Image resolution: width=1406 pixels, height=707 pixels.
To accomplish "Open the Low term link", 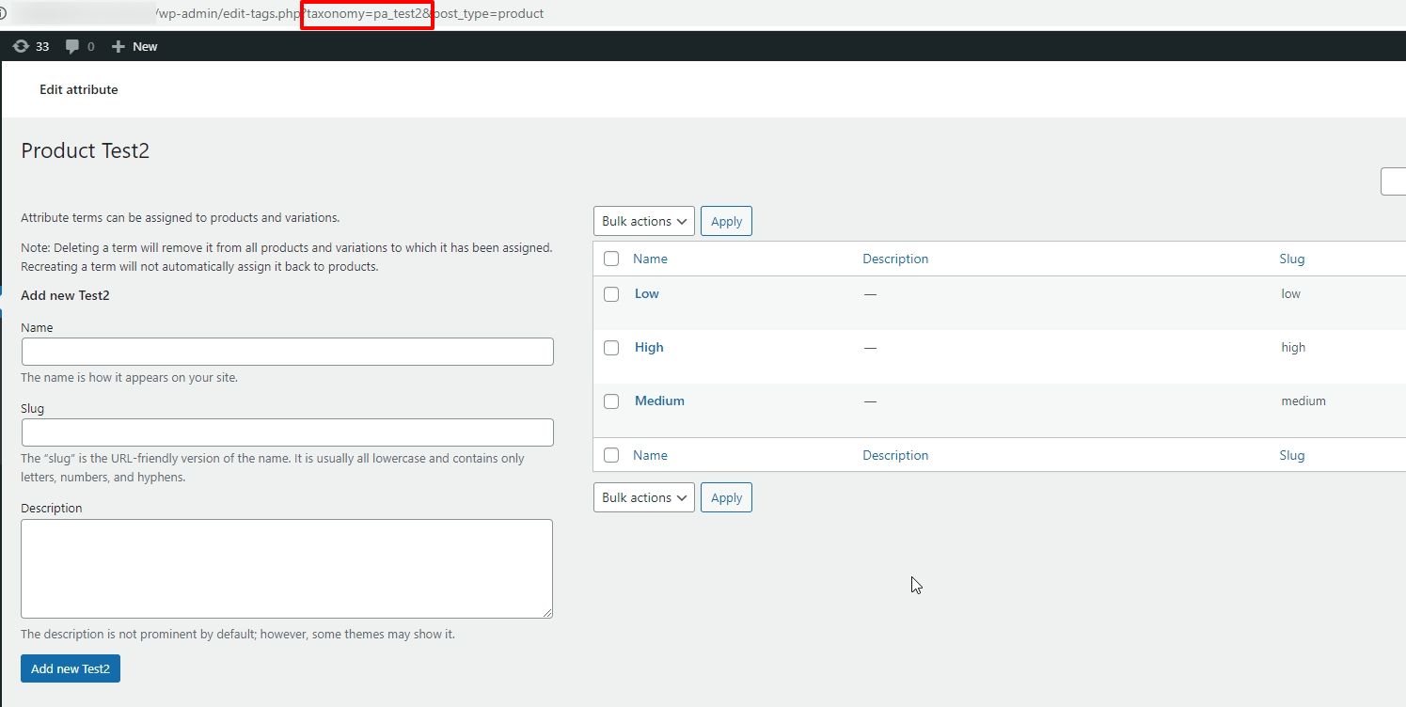I will pos(647,293).
